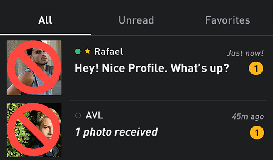The height and width of the screenshot is (160, 273).
Task: Click the gold favorite star beside Rafael
Action: coord(87,51)
